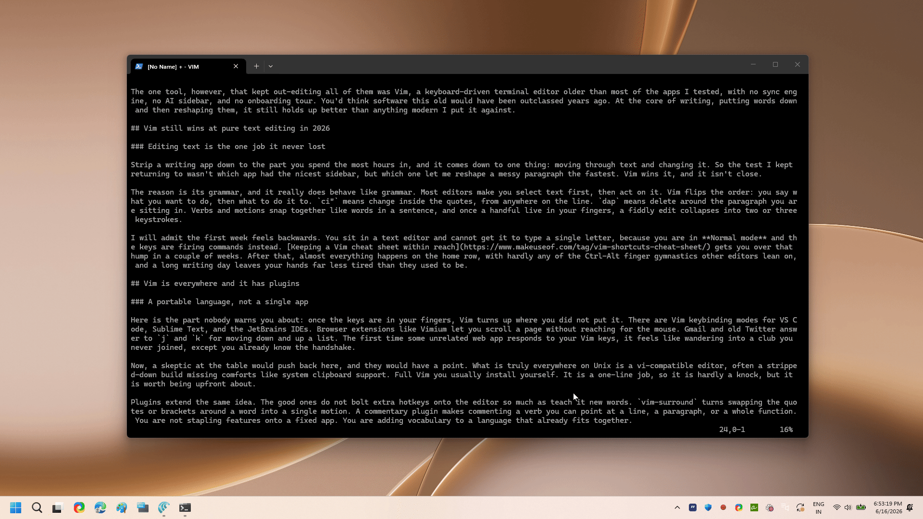The image size is (923, 519).
Task: Click the `dap` command text
Action: (609, 201)
